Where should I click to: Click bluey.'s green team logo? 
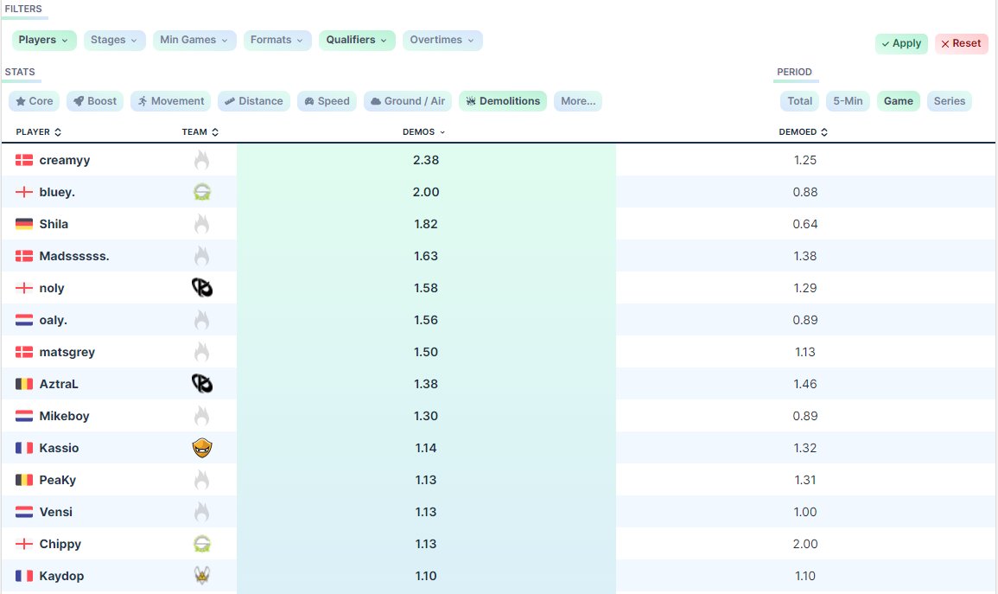pos(202,192)
